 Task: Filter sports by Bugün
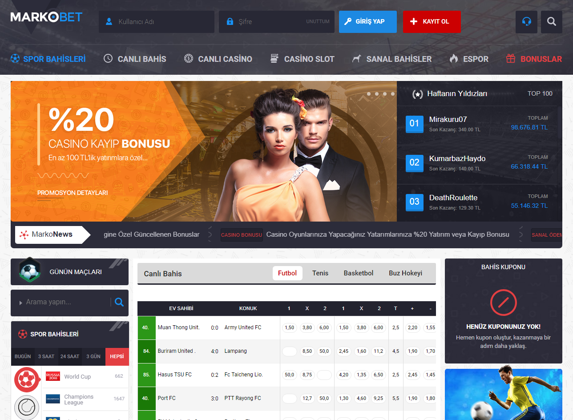[23, 356]
